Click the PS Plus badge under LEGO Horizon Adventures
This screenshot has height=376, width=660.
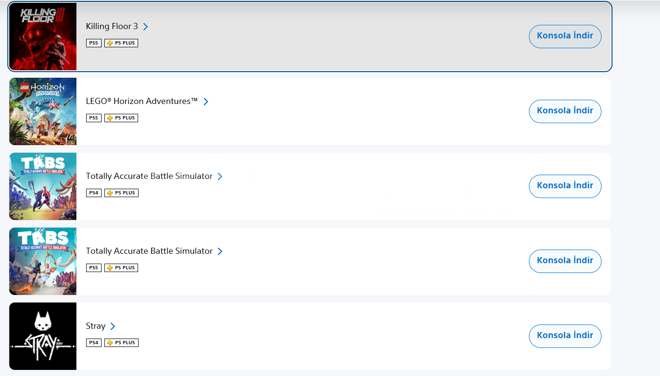[121, 118]
